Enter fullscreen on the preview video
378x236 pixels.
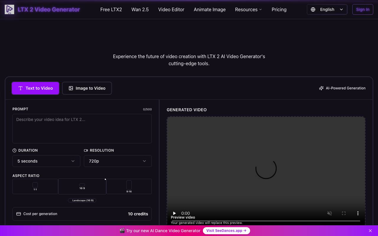tap(344, 213)
